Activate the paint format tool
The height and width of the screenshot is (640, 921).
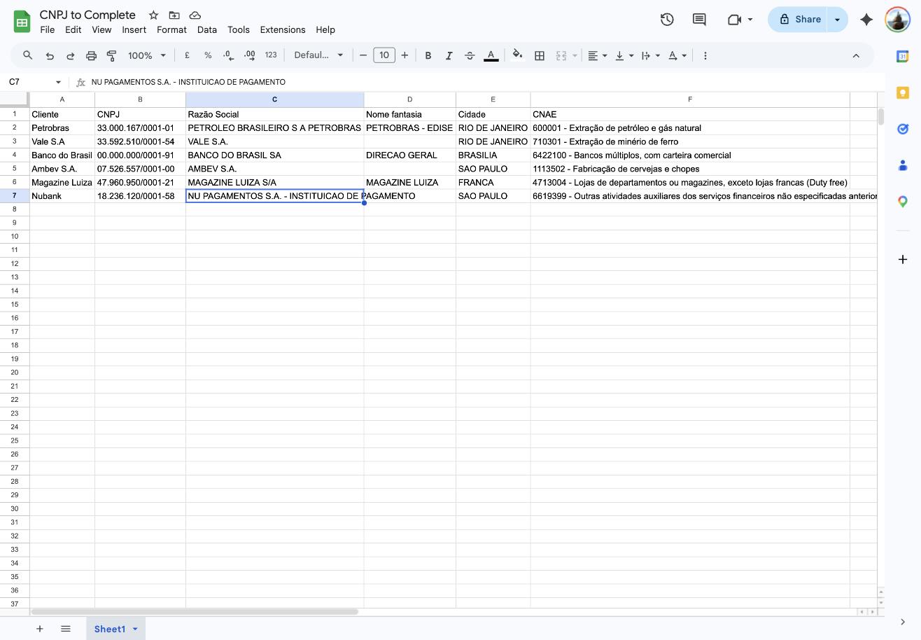coord(111,55)
